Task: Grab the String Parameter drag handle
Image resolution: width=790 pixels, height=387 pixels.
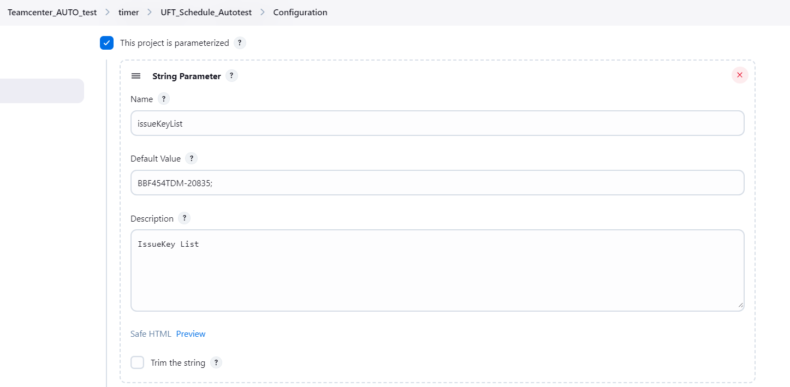Action: [x=136, y=76]
